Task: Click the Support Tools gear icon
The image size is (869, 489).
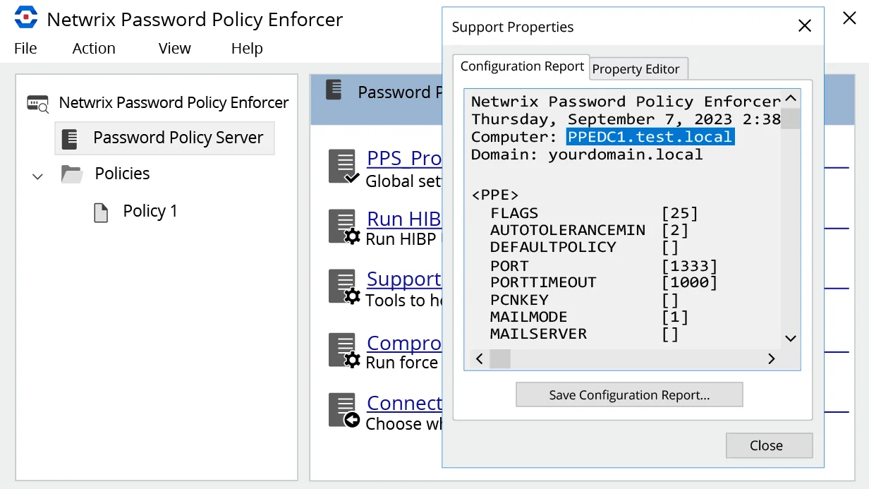Action: 344,286
